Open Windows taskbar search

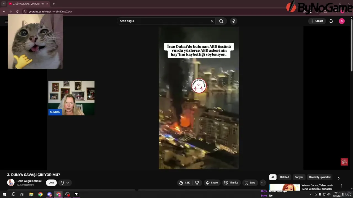pyautogui.click(x=13, y=194)
